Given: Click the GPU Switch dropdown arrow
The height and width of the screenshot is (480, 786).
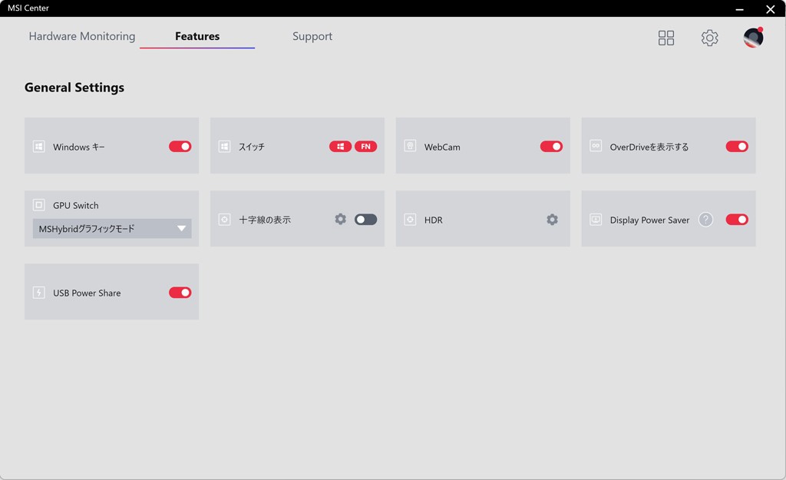Looking at the screenshot, I should [x=182, y=229].
